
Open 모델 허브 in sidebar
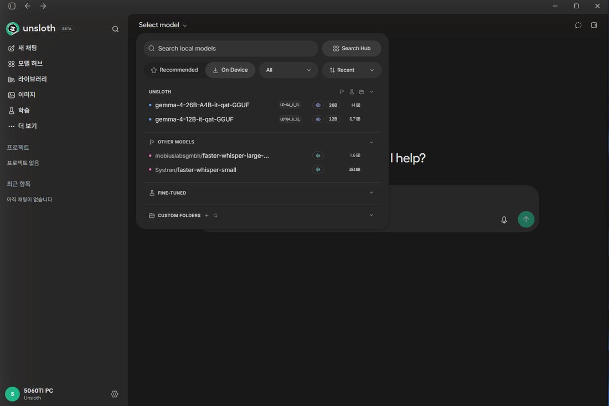click(x=25, y=63)
